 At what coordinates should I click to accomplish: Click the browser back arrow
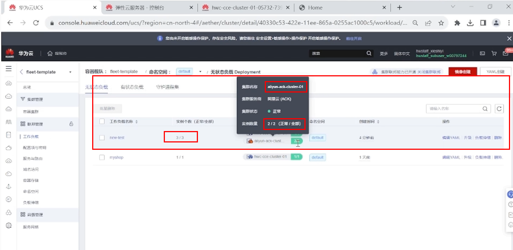tap(10, 23)
